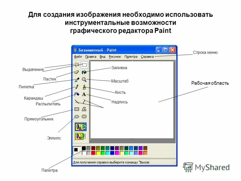241x181 pixels.
Task: Minimize the Безымянный - Paint window
Action: (159, 50)
